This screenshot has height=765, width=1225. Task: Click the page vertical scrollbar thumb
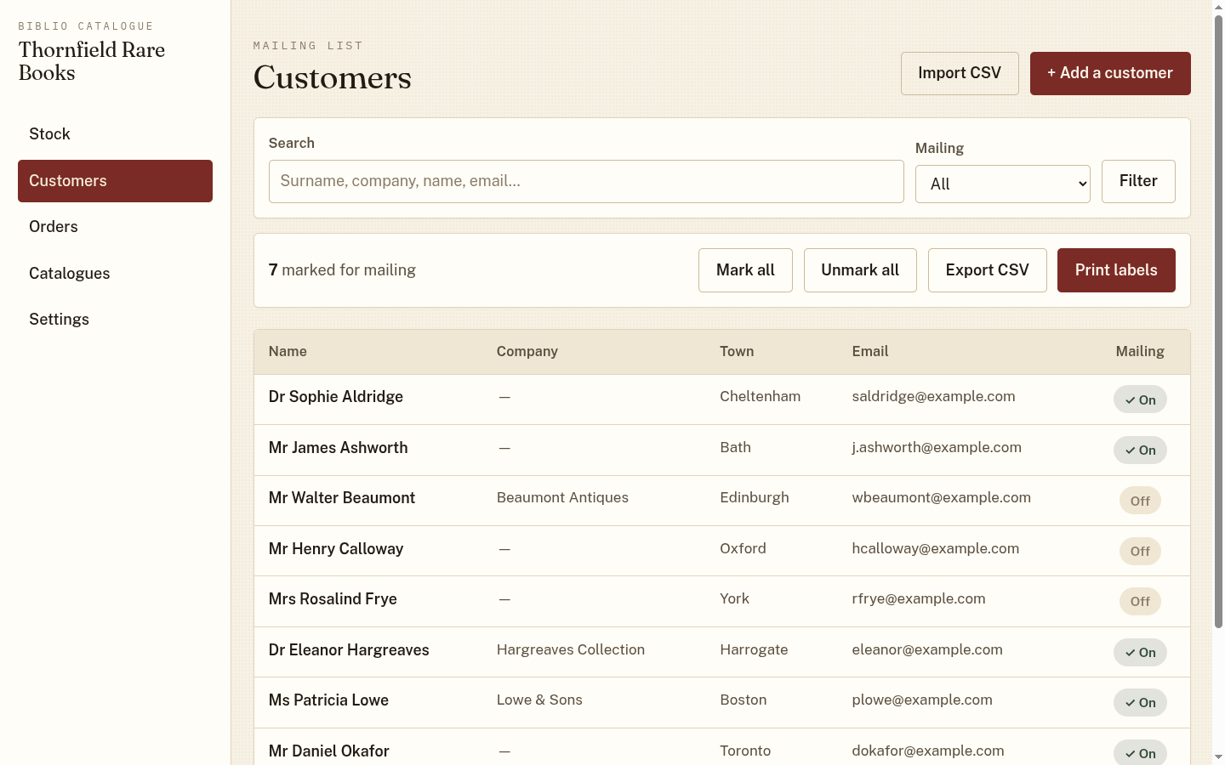[x=1218, y=321]
